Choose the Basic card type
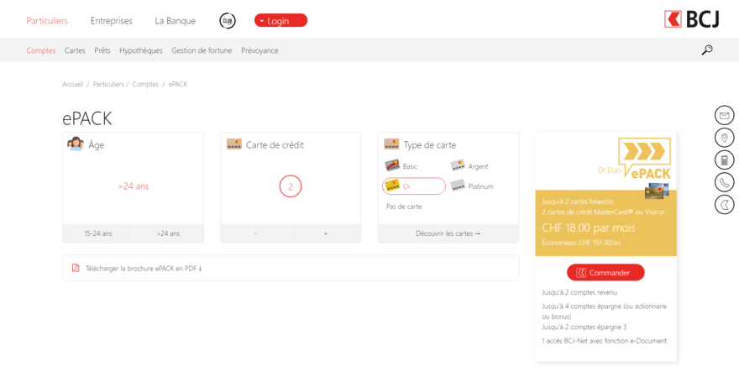Image resolution: width=739 pixels, height=377 pixels. click(410, 166)
